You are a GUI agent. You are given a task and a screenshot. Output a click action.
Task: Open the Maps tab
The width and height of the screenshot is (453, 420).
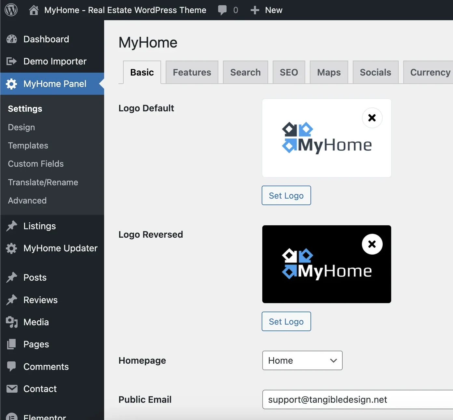tap(329, 72)
